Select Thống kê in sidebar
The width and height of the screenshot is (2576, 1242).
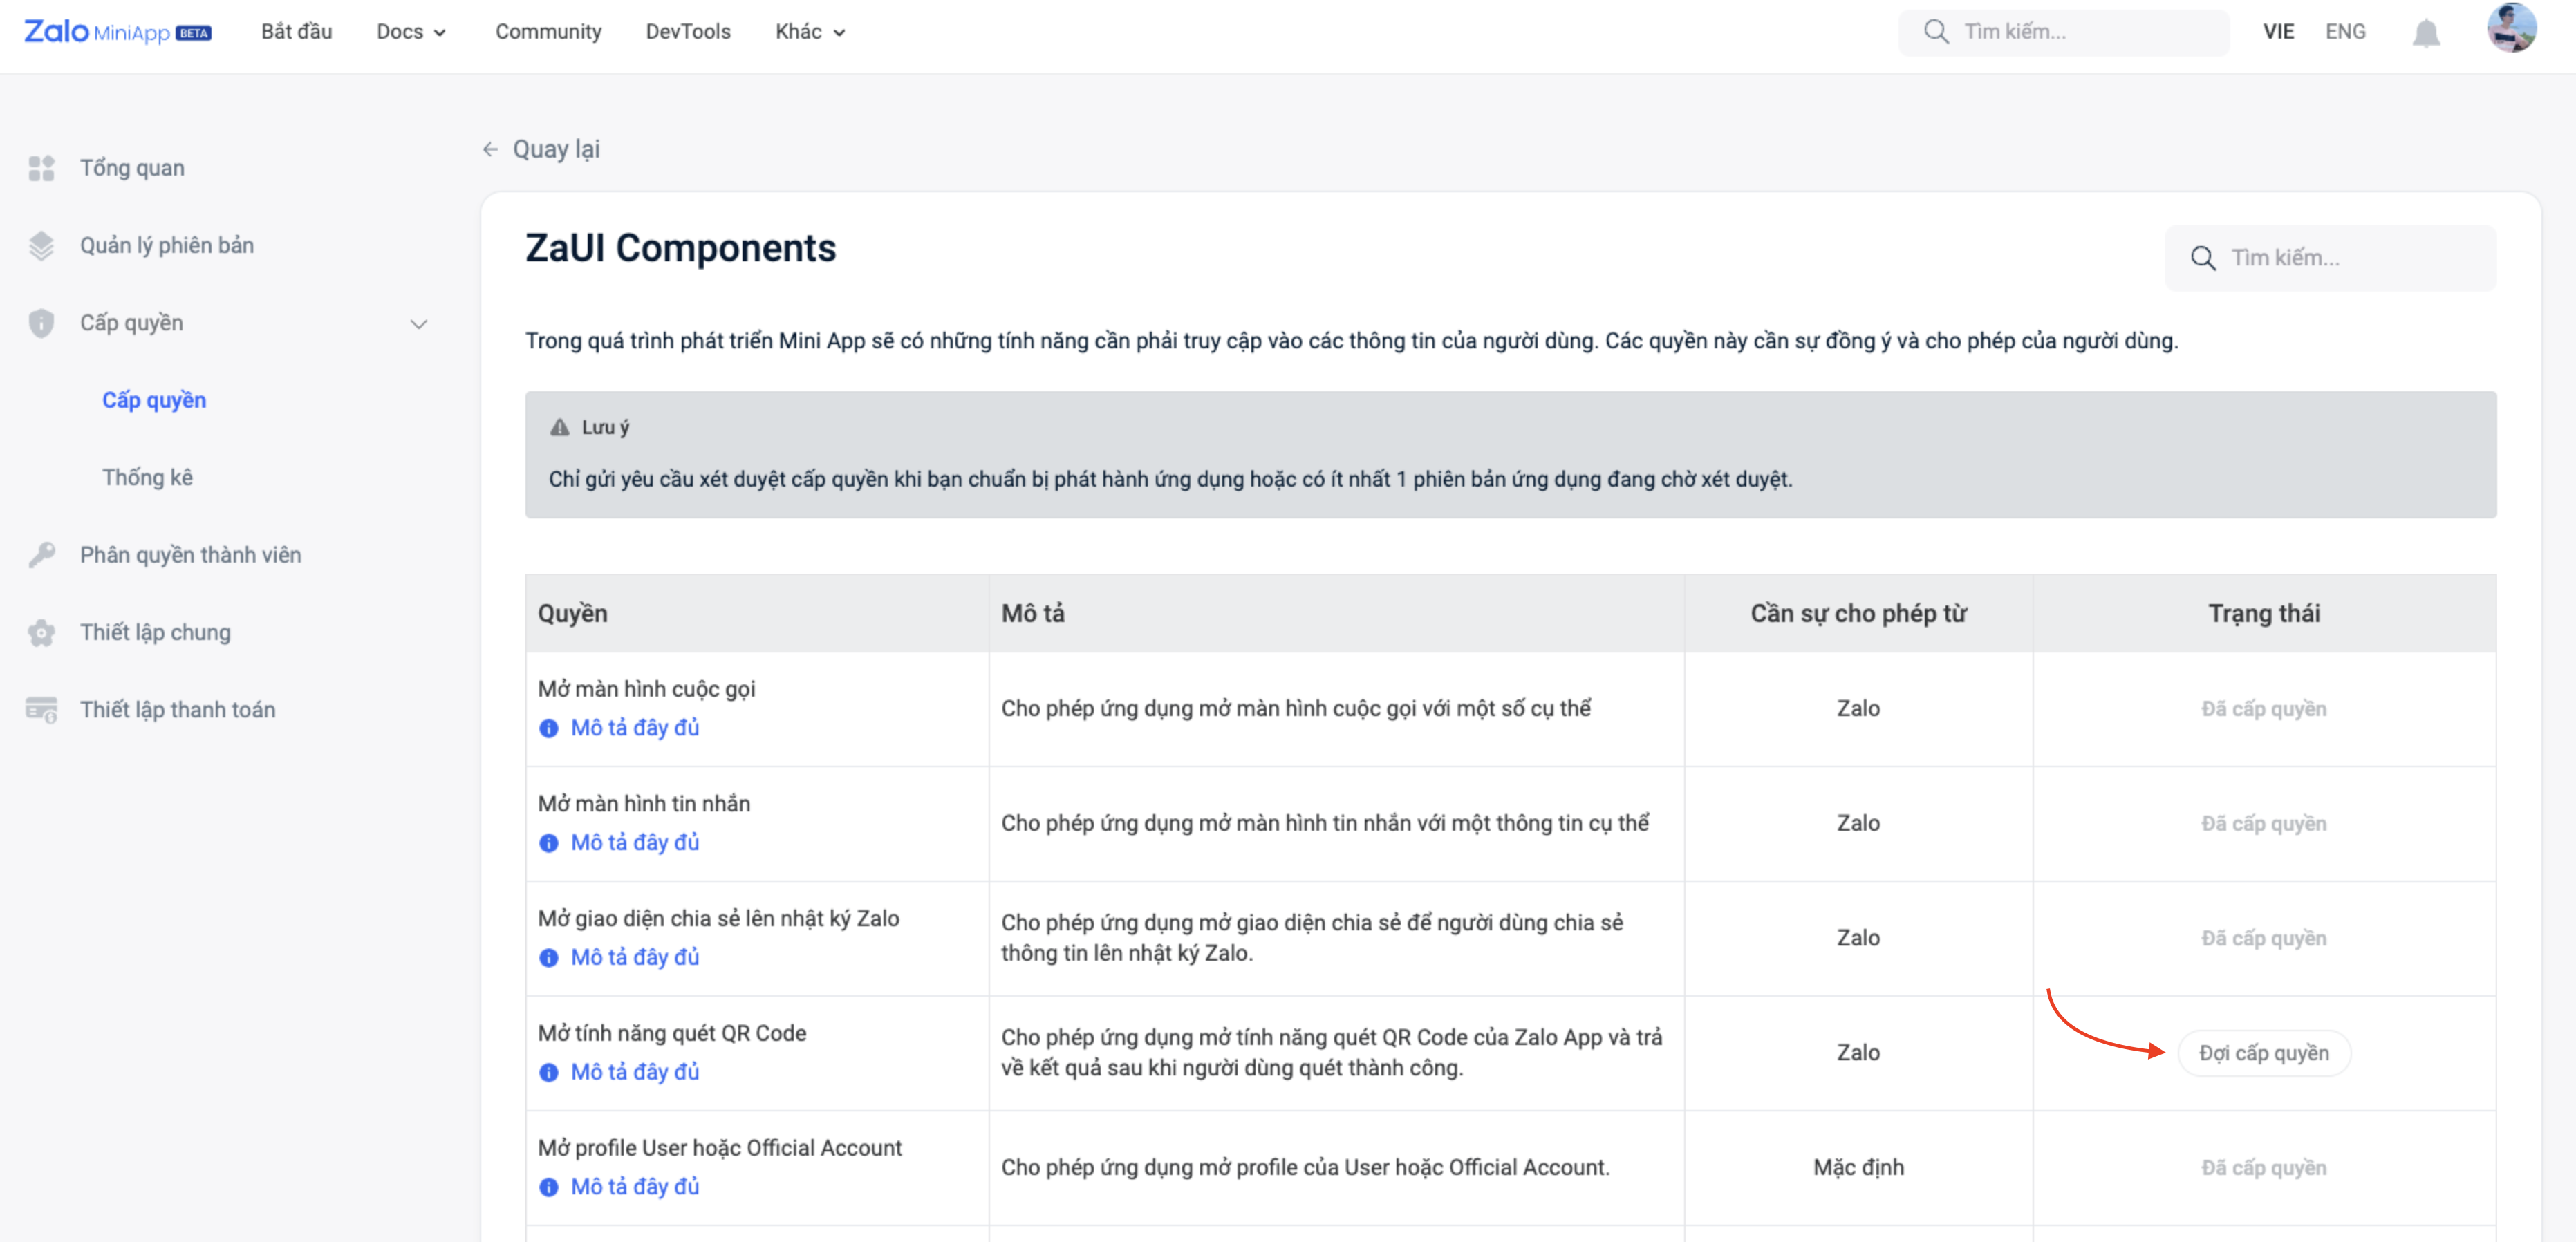pyautogui.click(x=147, y=477)
